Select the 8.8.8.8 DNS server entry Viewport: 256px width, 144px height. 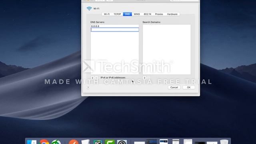point(115,26)
